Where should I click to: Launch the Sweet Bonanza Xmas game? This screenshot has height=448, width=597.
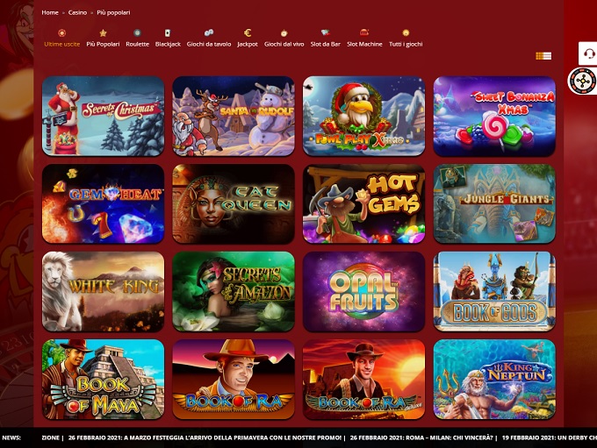[x=494, y=116]
